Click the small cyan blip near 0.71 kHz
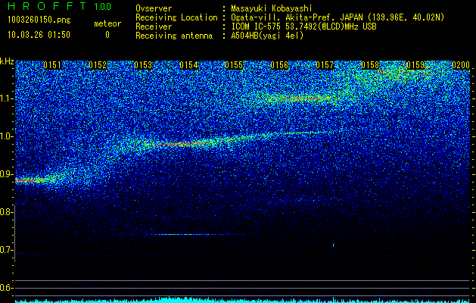This screenshot has width=476, height=303. (333, 245)
